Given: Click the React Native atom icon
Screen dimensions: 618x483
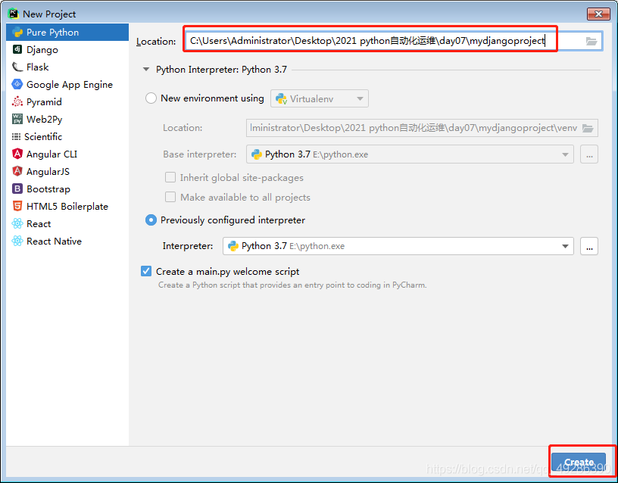Looking at the screenshot, I should pyautogui.click(x=17, y=241).
